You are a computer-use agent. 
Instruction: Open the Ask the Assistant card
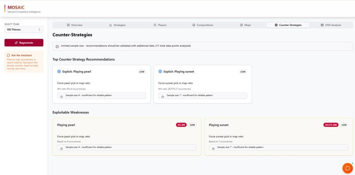(24, 62)
